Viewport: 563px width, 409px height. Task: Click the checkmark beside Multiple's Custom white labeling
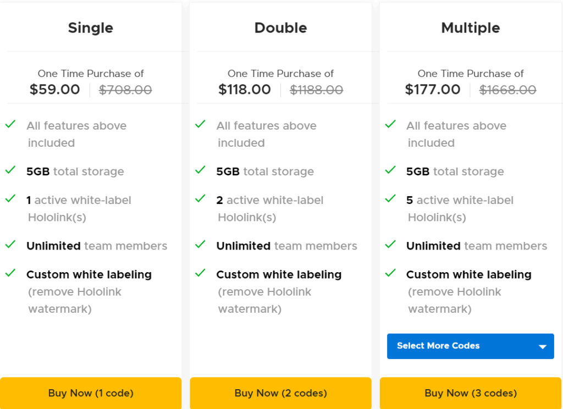(390, 274)
